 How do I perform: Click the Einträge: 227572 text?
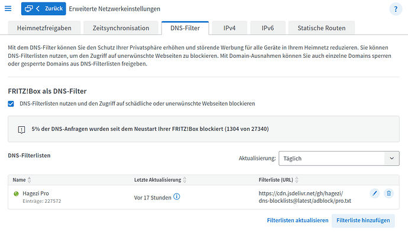(x=42, y=201)
